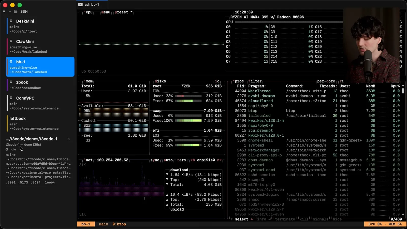Open port link :8624
Image resolution: width=407 pixels, height=229 pixels.
pyautogui.click(x=36, y=182)
